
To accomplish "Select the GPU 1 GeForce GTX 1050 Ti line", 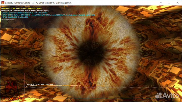I will point(48,15).
